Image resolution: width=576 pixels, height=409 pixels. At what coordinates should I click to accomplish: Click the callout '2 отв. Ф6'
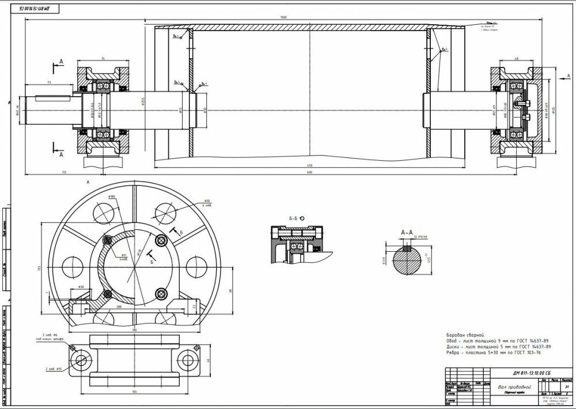click(x=50, y=335)
